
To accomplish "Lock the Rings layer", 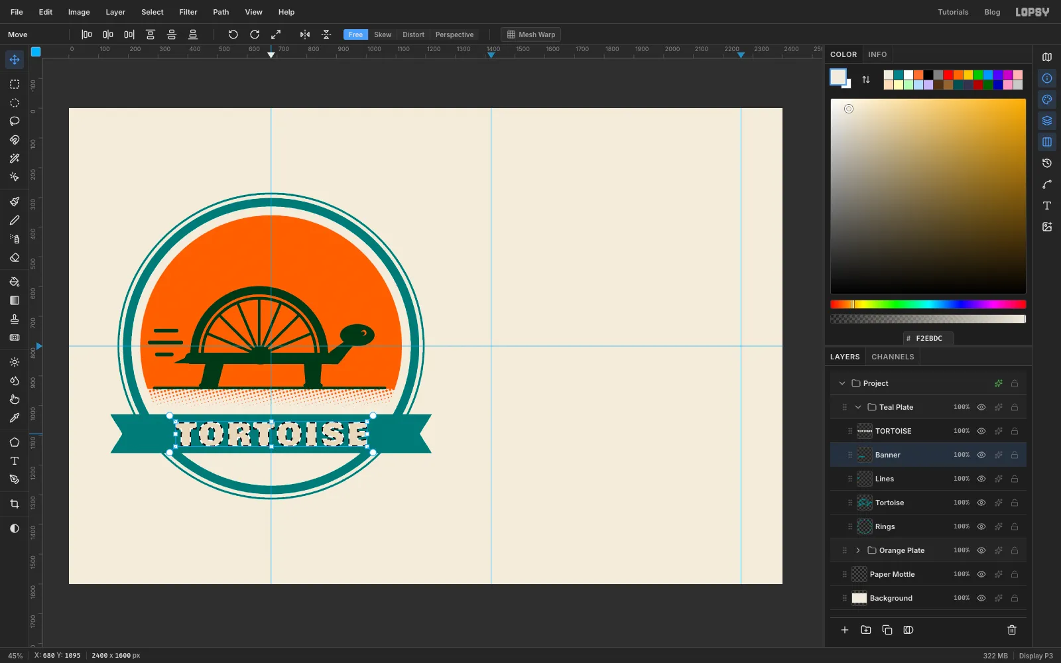I will (1015, 526).
